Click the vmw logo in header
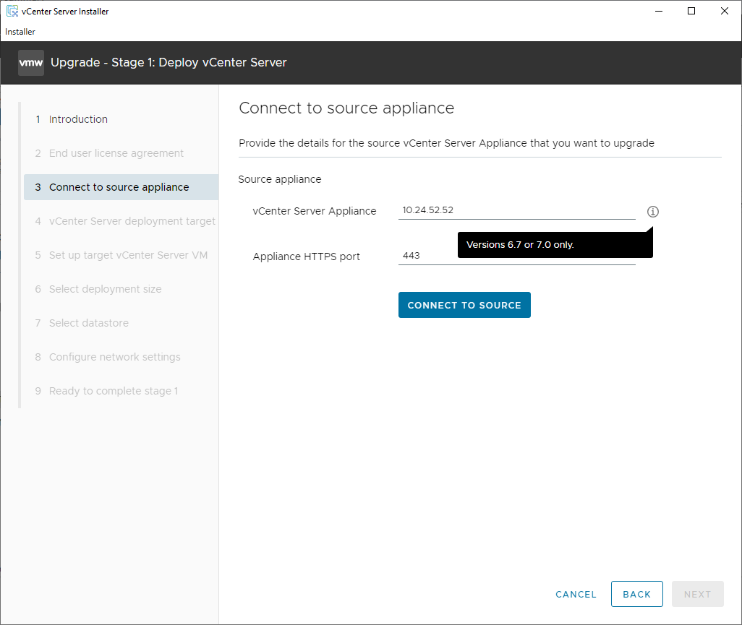742x625 pixels. click(x=31, y=63)
